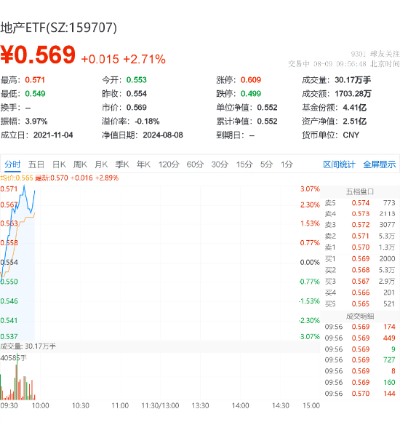Click the 成交额 value 1703.28万
Image resolution: width=400 pixels, height=425 pixels.
(x=353, y=94)
